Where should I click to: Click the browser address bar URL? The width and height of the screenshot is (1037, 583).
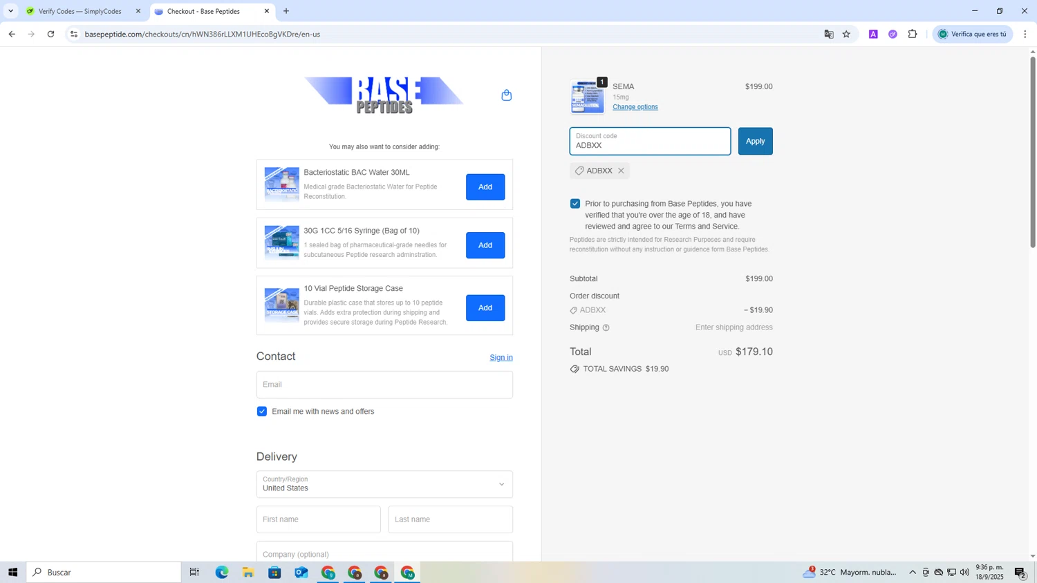(202, 34)
